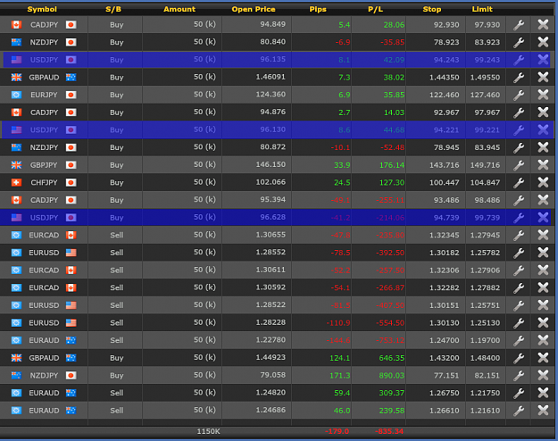
Task: Open the modify wrench for EURCAD opened at 1.30655
Action: pyautogui.click(x=519, y=236)
